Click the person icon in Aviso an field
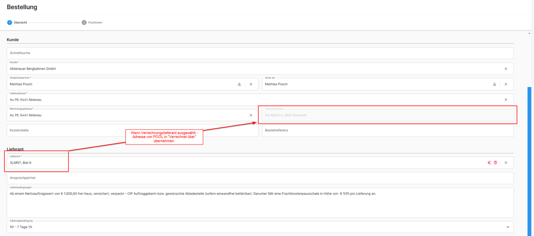 494,84
